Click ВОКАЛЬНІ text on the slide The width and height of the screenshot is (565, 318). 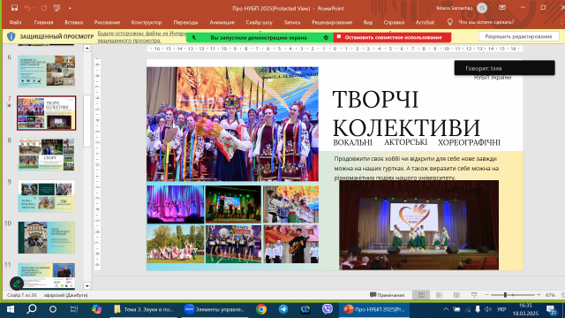coord(352,142)
